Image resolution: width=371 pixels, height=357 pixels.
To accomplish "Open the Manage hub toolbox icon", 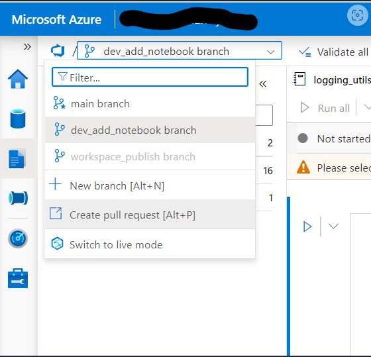I will coord(18,278).
